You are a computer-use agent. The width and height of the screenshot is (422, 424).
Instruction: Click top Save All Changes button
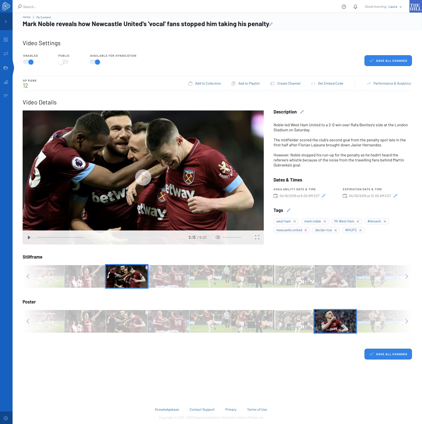click(388, 61)
